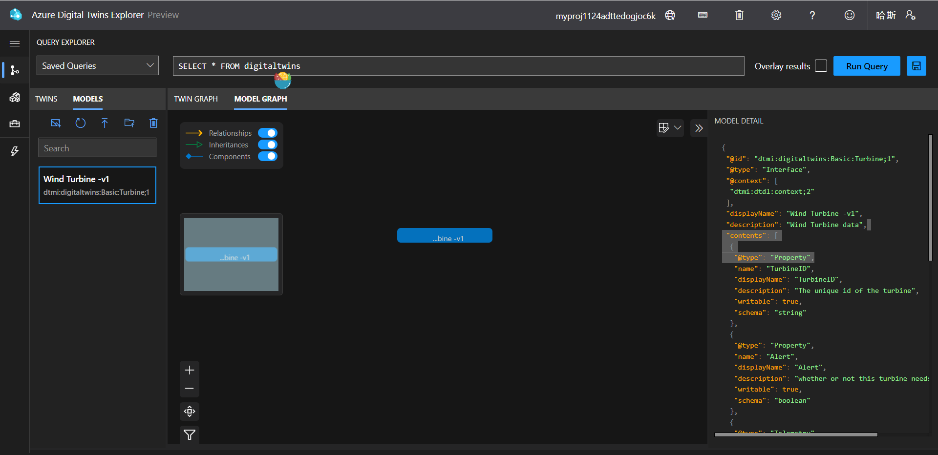Center the graph with the fit icon
938x455 pixels.
pyautogui.click(x=190, y=412)
